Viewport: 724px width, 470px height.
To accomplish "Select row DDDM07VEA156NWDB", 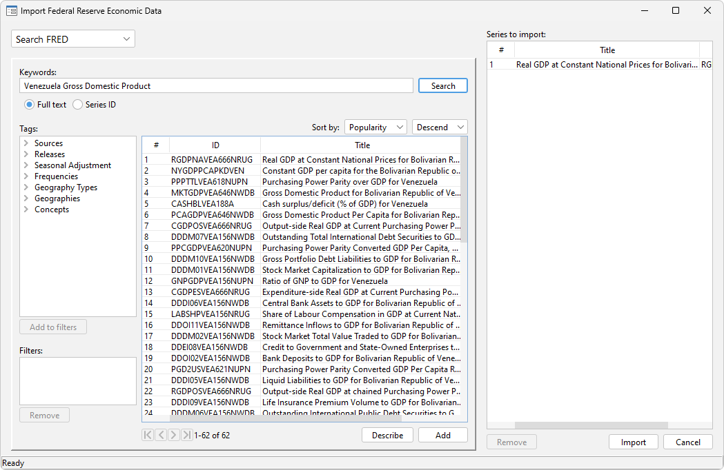I will (302, 237).
